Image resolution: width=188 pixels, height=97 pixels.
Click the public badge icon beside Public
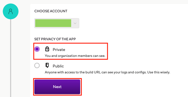pyautogui.click(x=47, y=65)
